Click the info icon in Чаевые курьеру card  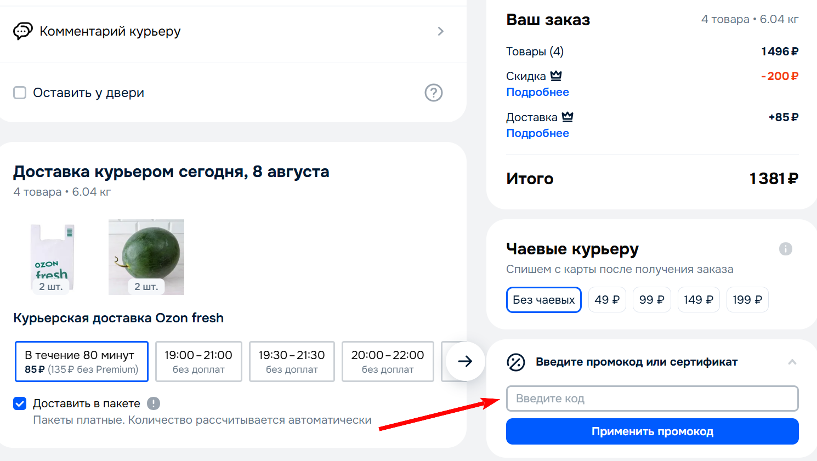tap(786, 249)
